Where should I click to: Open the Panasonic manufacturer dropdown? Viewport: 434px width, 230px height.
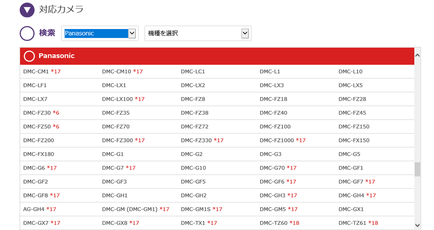[100, 33]
